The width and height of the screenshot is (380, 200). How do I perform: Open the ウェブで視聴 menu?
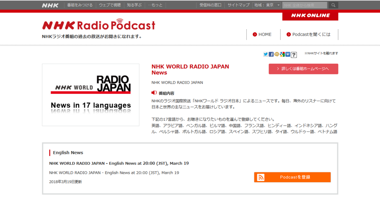coord(110,5)
